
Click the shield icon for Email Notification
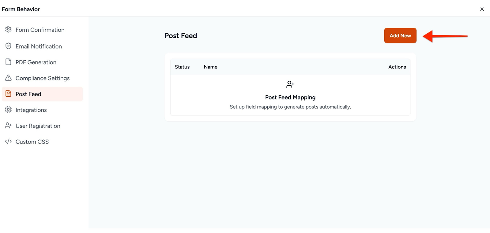pos(8,46)
